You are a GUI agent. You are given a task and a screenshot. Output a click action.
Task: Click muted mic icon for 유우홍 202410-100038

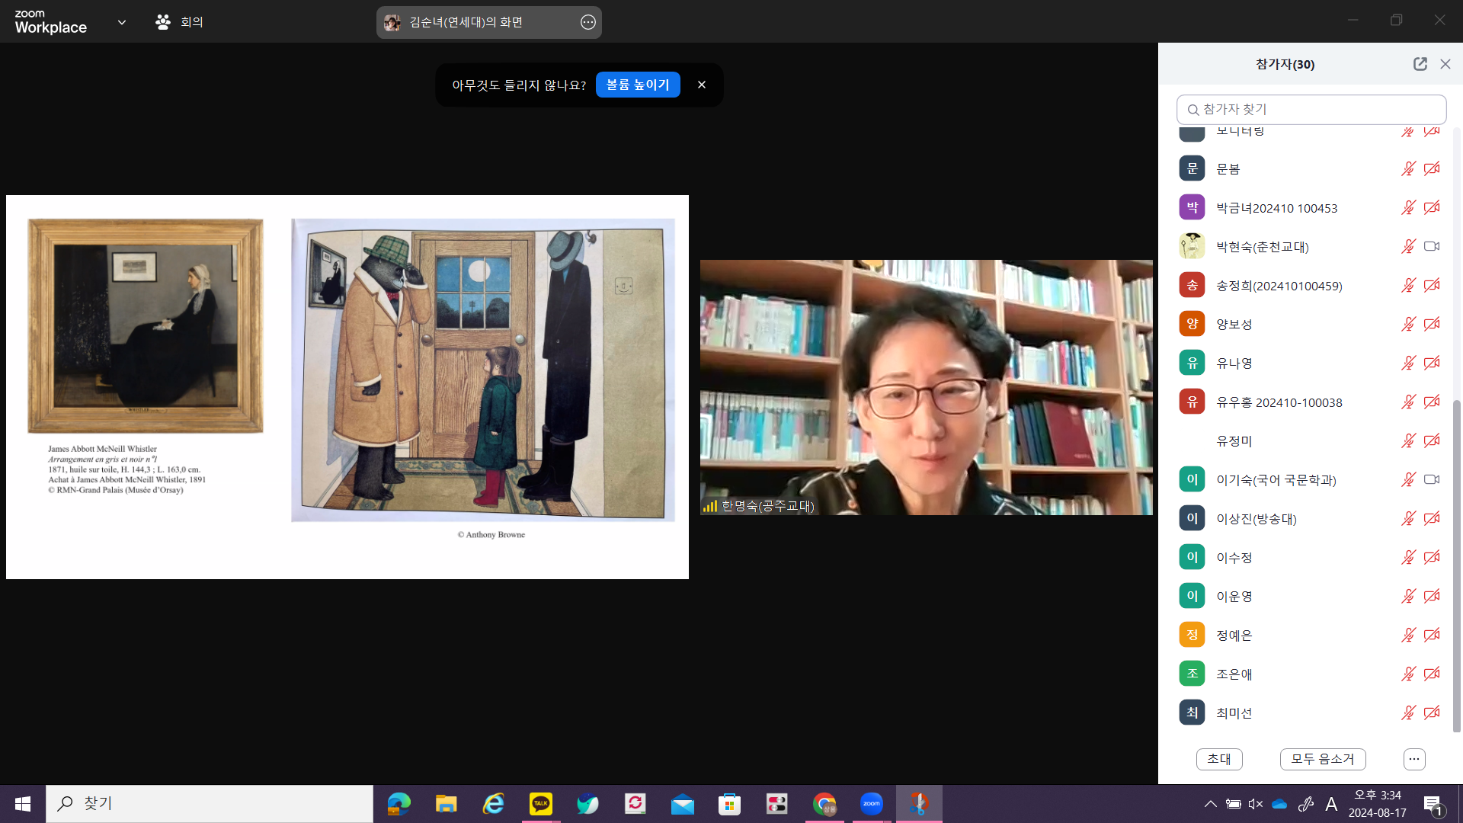click(x=1408, y=402)
